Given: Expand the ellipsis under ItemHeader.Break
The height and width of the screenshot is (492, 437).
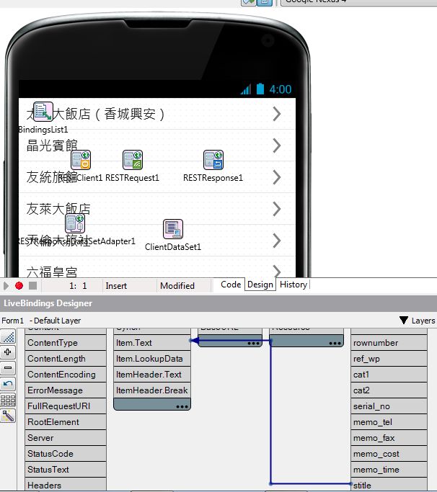Looking at the screenshot, I should point(182,407).
